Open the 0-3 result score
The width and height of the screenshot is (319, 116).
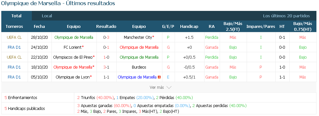click(106, 37)
